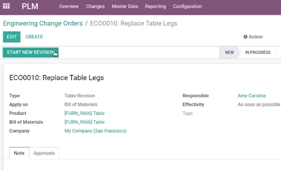Image resolution: width=281 pixels, height=171 pixels.
Task: Select the NEW stage in status bar
Action: pyautogui.click(x=229, y=52)
